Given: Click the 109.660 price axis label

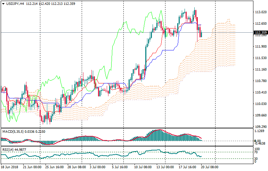Looking at the screenshot, I should pyautogui.click(x=260, y=115).
